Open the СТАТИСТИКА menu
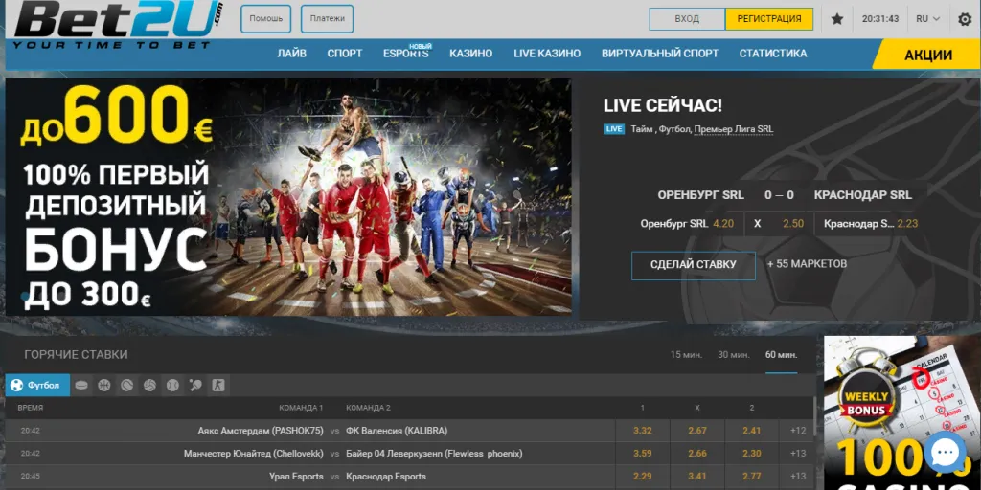 773,54
